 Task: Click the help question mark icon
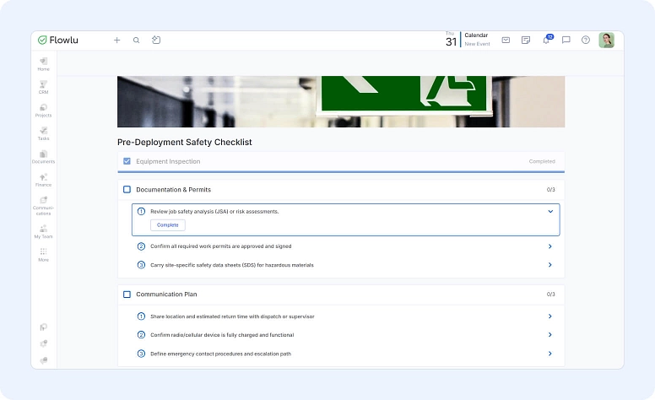pos(586,40)
